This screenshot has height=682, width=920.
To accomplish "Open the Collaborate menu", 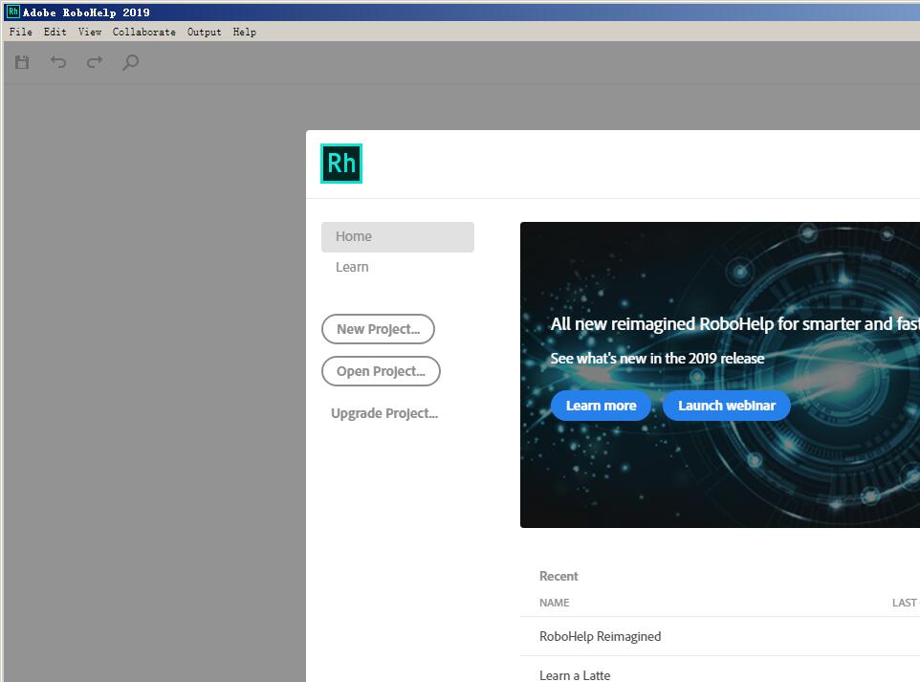I will [x=144, y=32].
